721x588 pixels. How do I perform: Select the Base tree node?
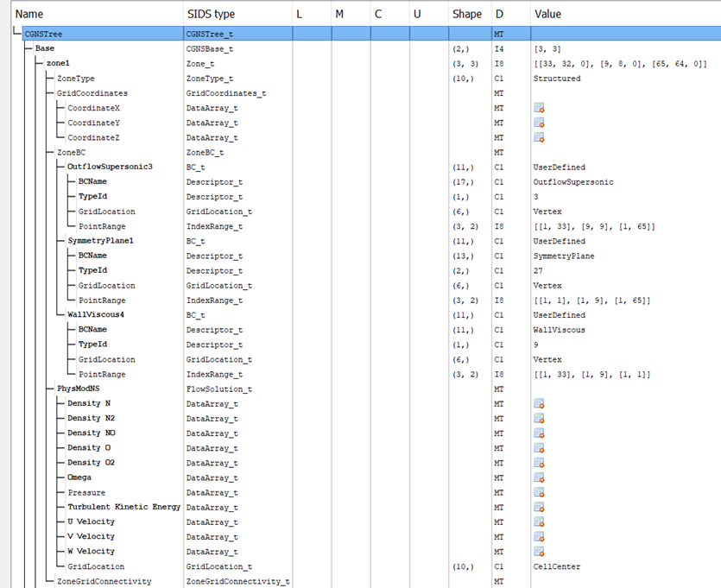click(x=45, y=48)
